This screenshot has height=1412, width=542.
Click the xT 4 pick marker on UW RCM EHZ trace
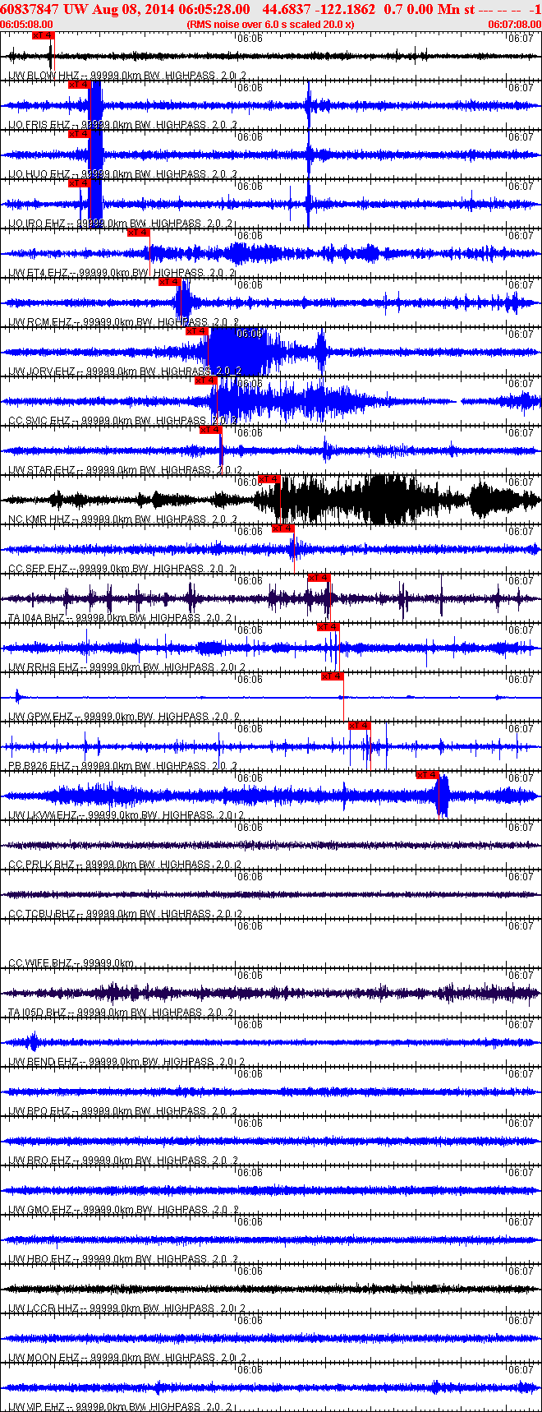(170, 282)
